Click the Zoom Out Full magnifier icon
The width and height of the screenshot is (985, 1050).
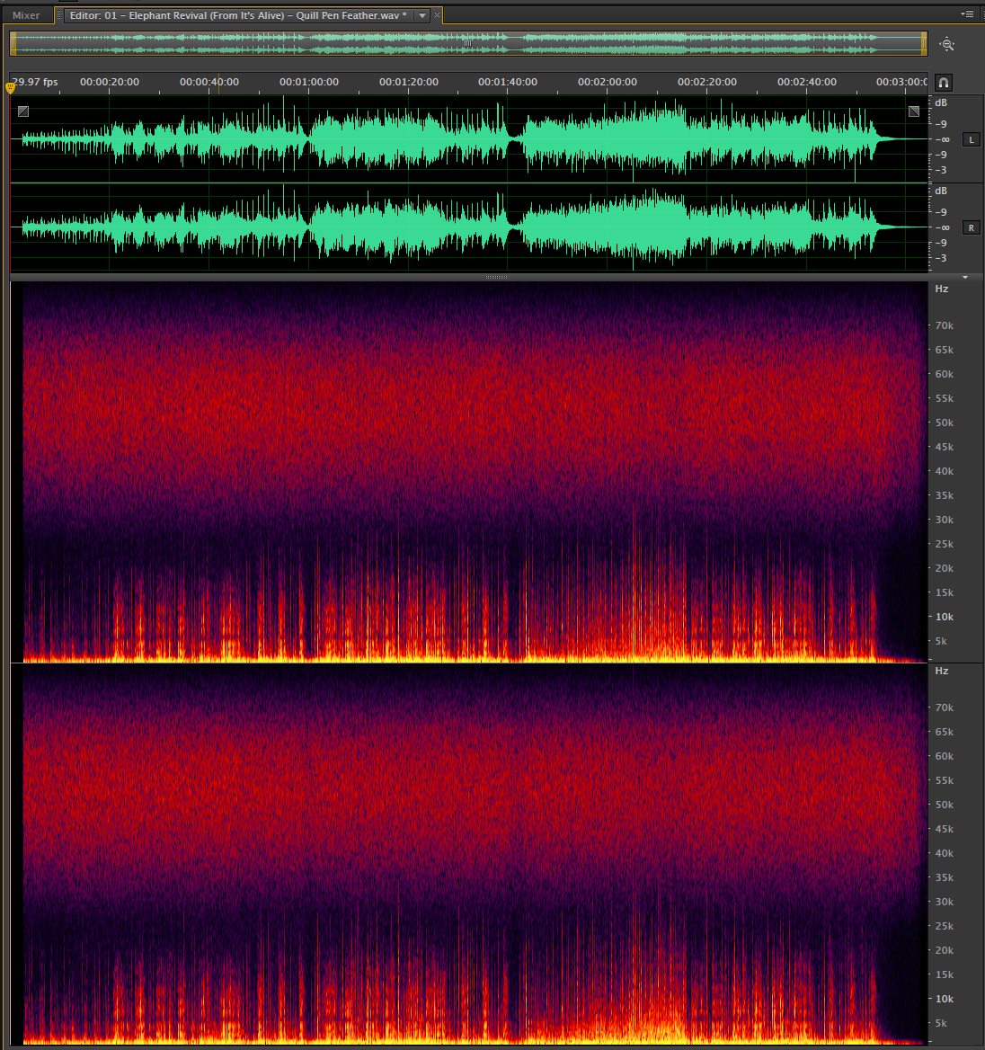point(947,44)
